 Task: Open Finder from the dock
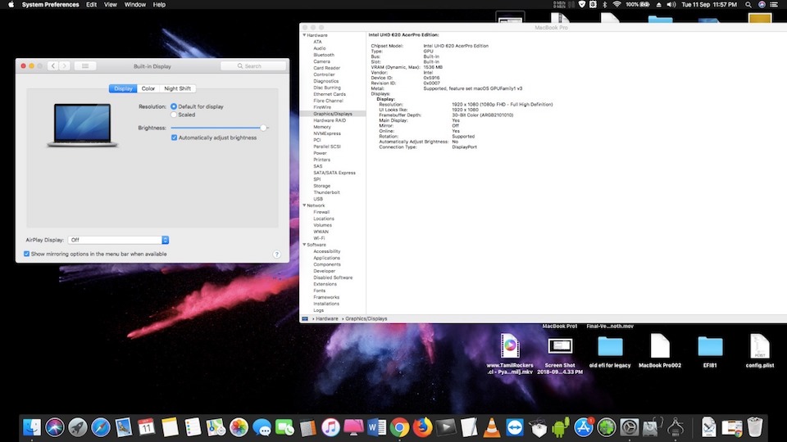32,426
